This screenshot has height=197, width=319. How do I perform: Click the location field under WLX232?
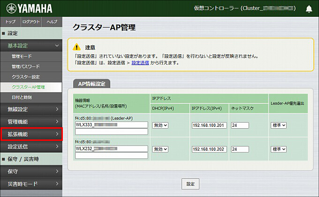(x=112, y=155)
